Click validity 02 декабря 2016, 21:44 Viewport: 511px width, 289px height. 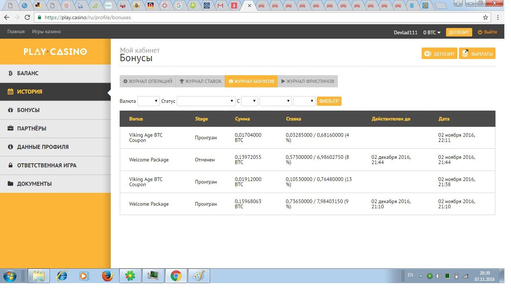[391, 160]
